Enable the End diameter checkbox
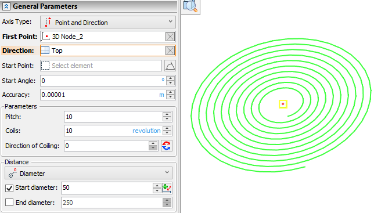The height and width of the screenshot is (213, 374). [9, 203]
